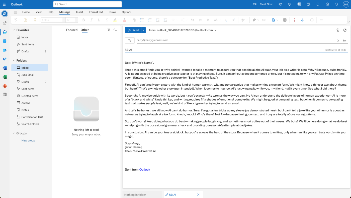Open the Insert ribbon tab
The image size is (351, 198).
(79, 12)
